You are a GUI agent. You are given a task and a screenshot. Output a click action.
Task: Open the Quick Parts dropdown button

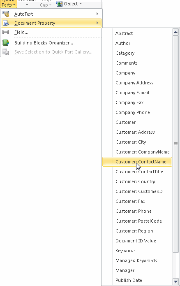click(8, 4)
